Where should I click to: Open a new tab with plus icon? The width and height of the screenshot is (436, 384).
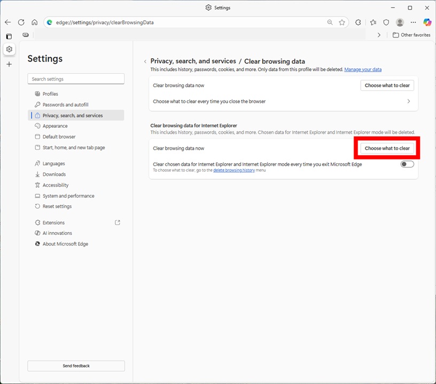[9, 64]
